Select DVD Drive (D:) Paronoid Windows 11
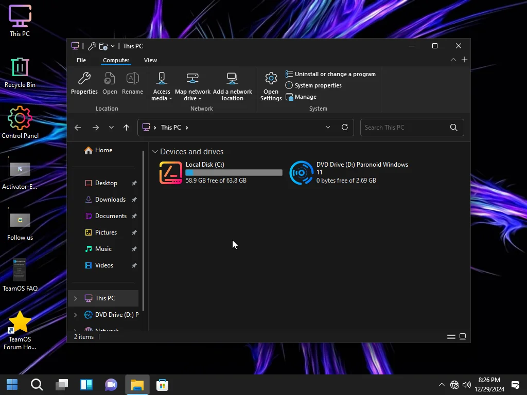This screenshot has width=527, height=395. tap(349, 172)
